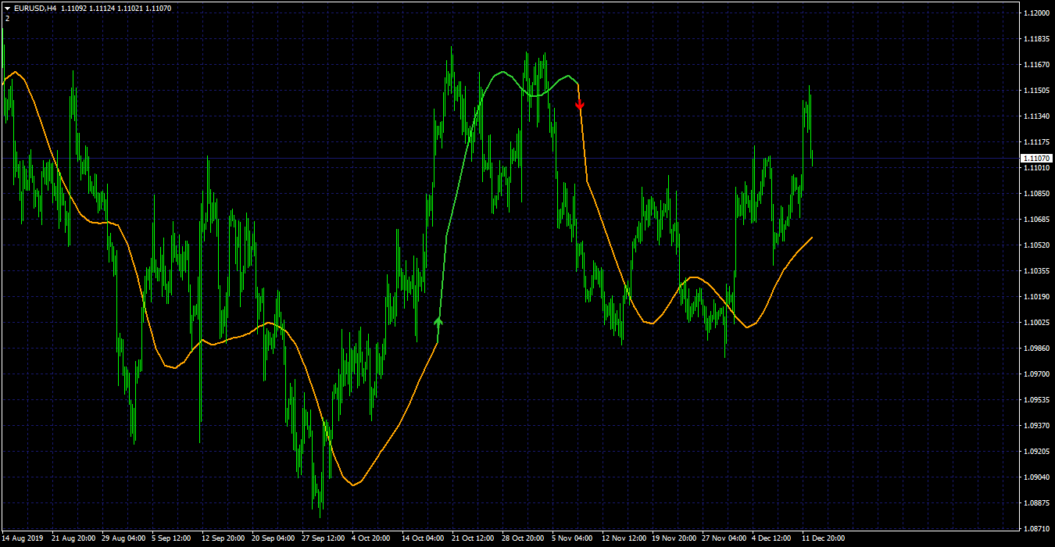The width and height of the screenshot is (1055, 547).
Task: Click the 1.11505 price axis label
Action: click(1037, 91)
